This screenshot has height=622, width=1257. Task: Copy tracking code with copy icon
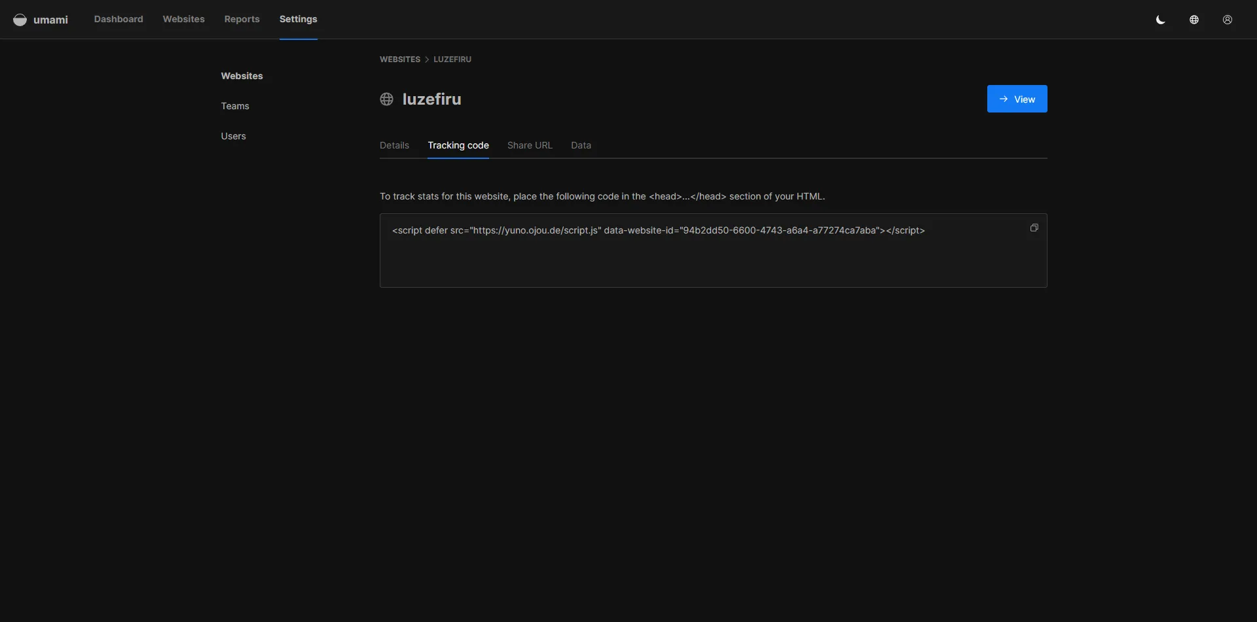(1034, 228)
